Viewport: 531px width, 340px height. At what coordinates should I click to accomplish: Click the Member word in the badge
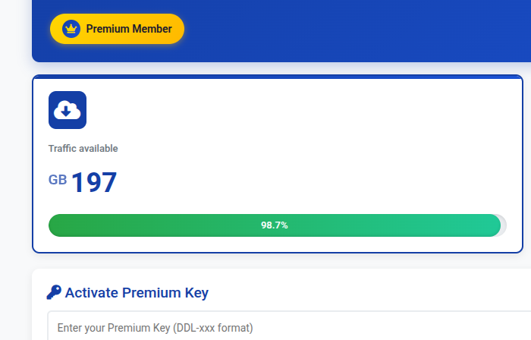tap(152, 29)
